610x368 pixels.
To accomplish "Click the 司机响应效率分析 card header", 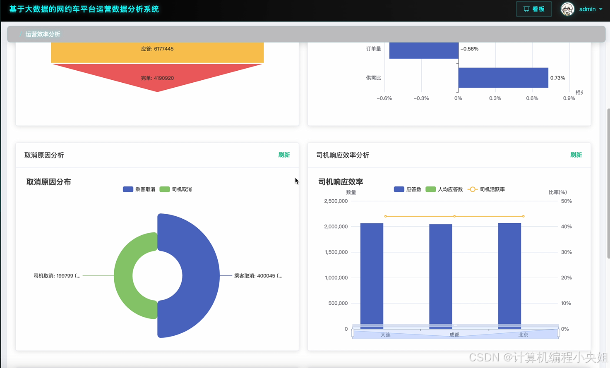I will pyautogui.click(x=449, y=155).
